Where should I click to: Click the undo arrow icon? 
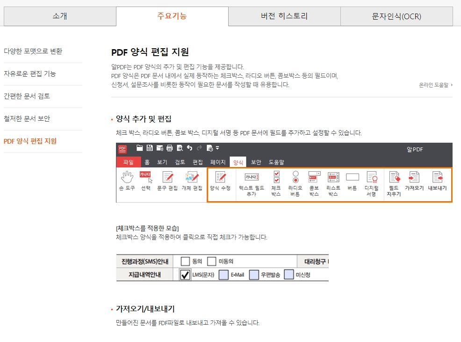point(190,148)
